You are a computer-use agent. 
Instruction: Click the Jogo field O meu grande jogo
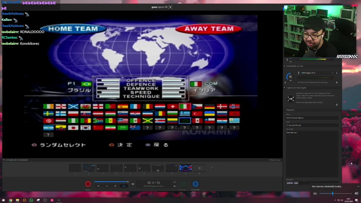click(312, 125)
